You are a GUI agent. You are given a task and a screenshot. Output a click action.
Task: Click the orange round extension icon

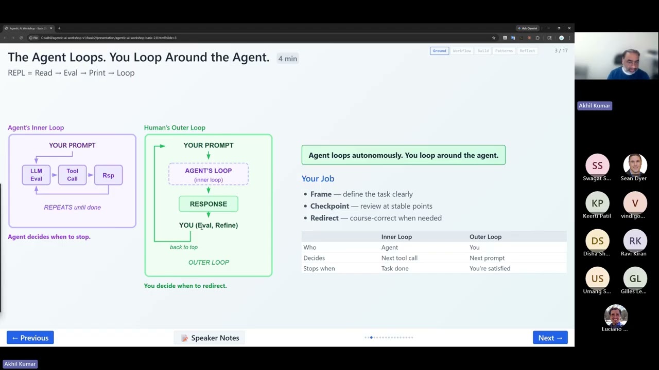(529, 38)
